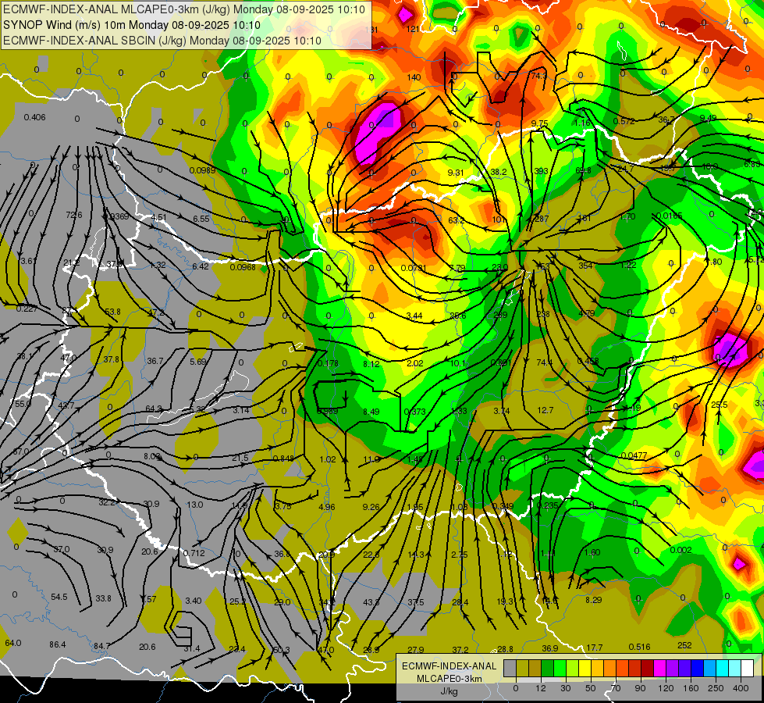Click the map value 0.178

click(x=328, y=363)
